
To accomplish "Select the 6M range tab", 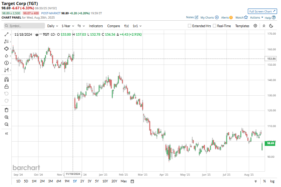I will coord(59,181).
